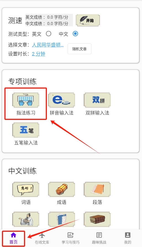Viewport: 142px width, 247px height.
Task: Open the ancient scholar training icon
Action: 26,219
